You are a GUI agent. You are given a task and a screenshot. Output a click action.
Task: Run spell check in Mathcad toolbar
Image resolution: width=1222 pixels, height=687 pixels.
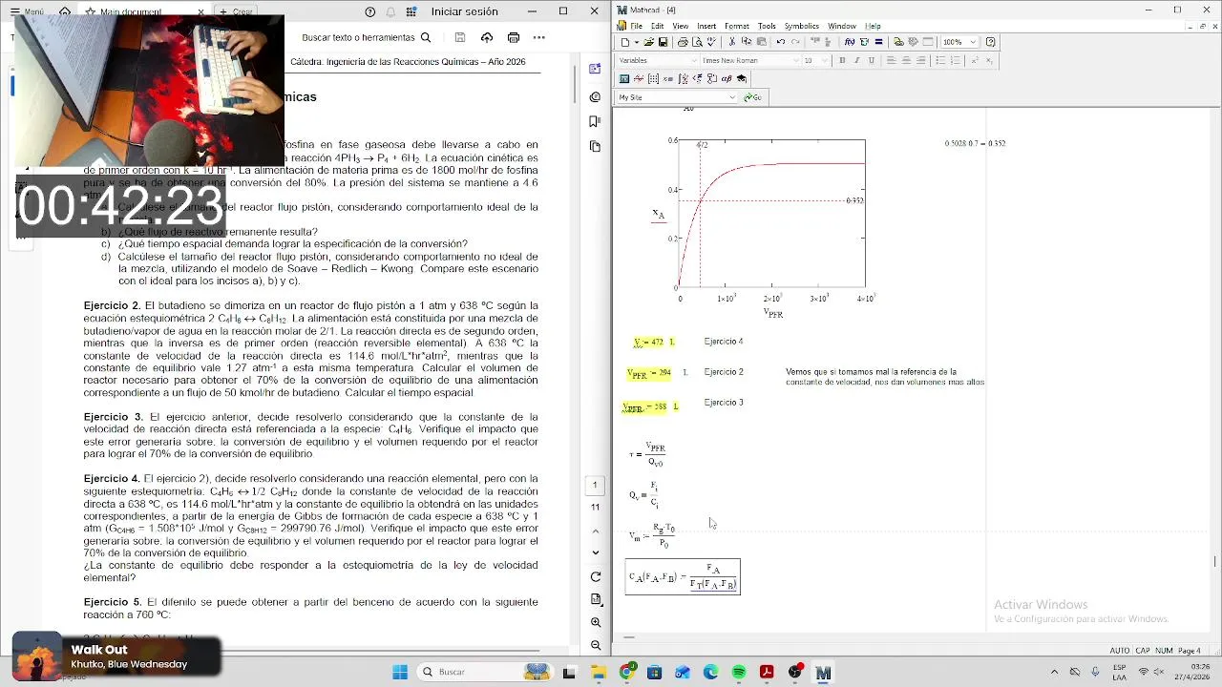711,42
